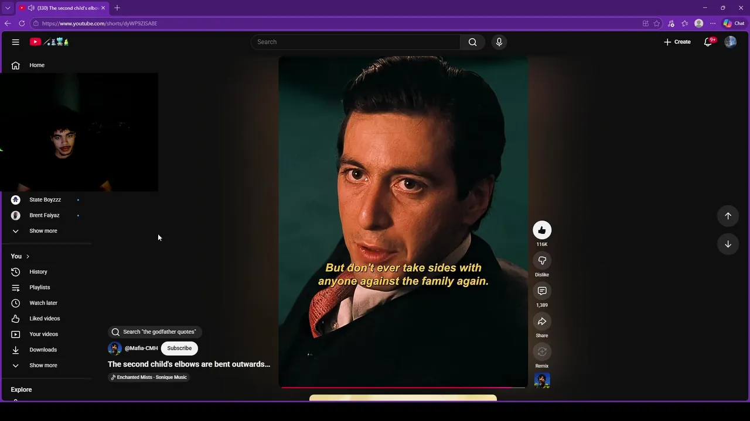Screen dimensions: 750x421
Task: Click the address bar URL
Action: (100, 23)
